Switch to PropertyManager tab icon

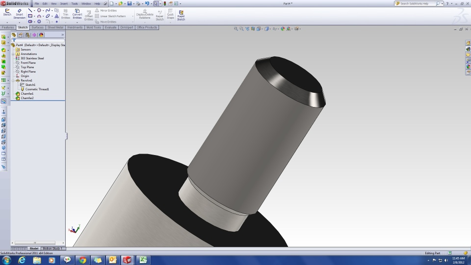[x=21, y=35]
